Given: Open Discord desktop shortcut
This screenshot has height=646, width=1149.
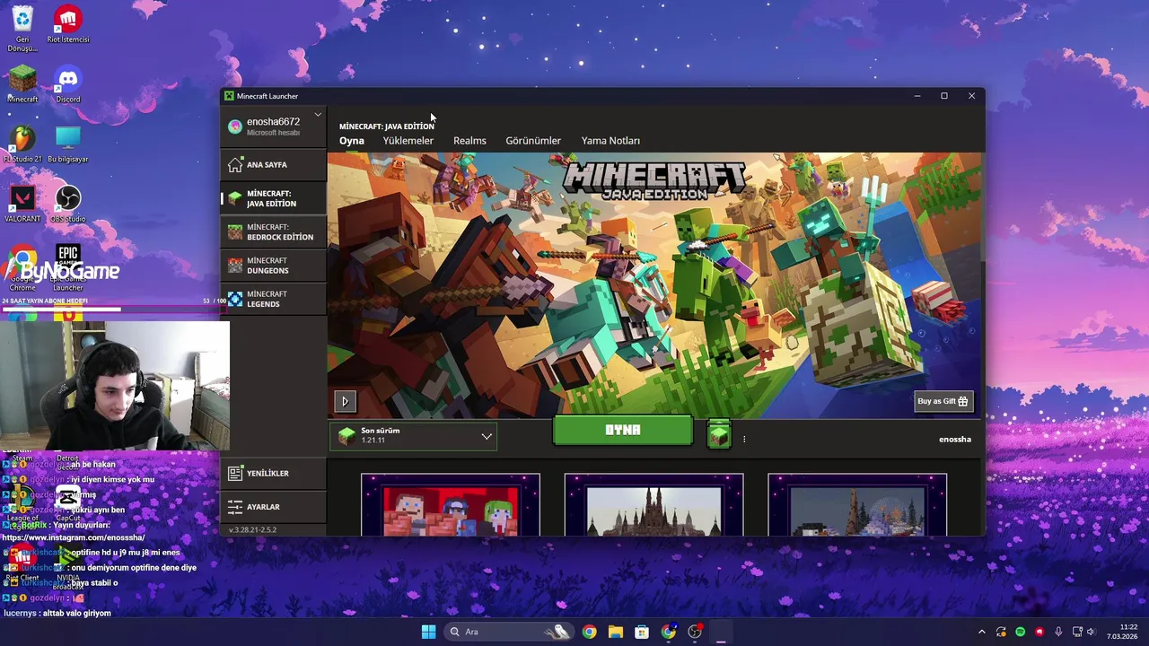Looking at the screenshot, I should coord(68,84).
